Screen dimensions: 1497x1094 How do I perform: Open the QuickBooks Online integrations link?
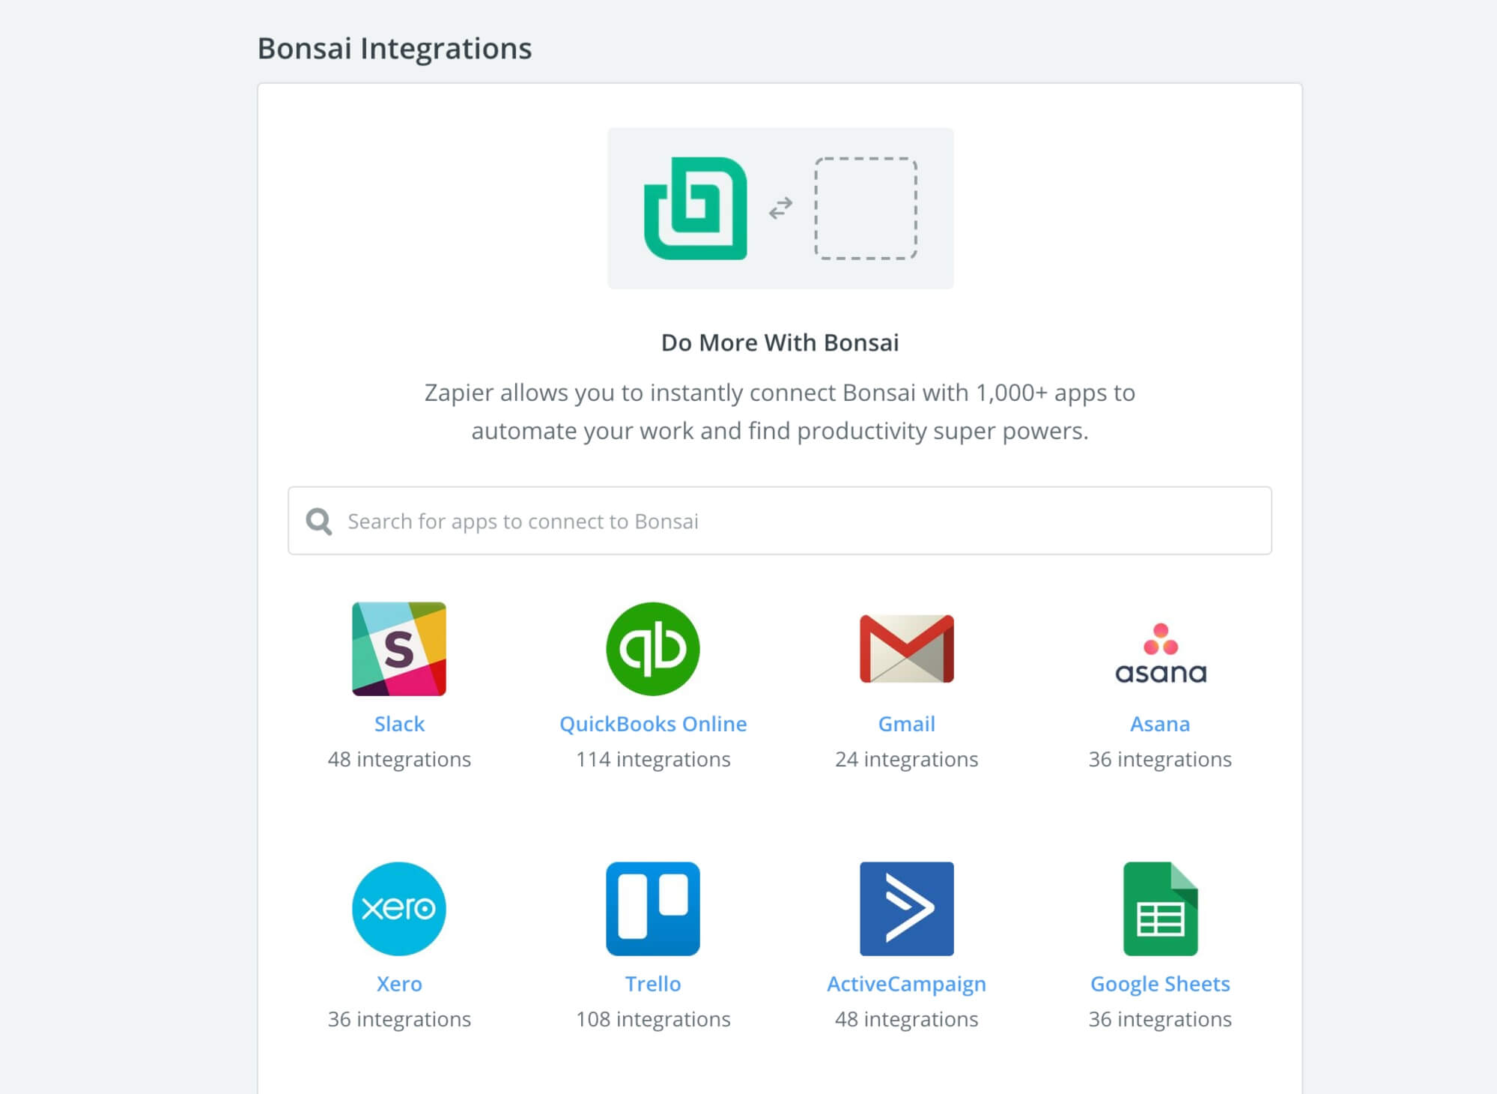point(653,723)
